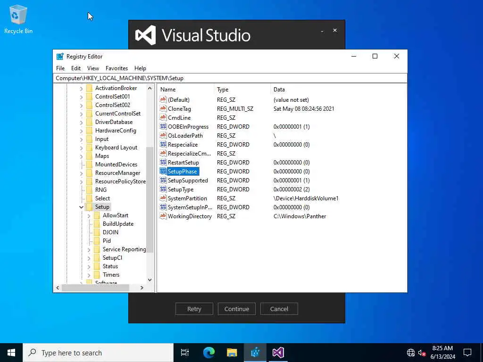483x362 pixels.
Task: Click the tree scroll down arrow
Action: [150, 280]
